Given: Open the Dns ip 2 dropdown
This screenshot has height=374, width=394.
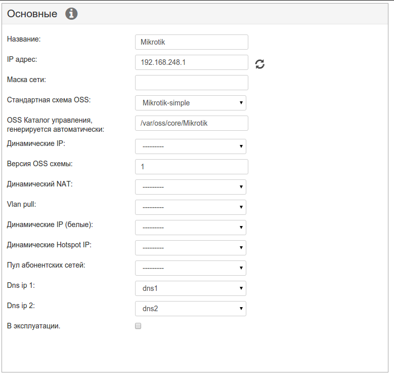Looking at the screenshot, I should pos(191,309).
